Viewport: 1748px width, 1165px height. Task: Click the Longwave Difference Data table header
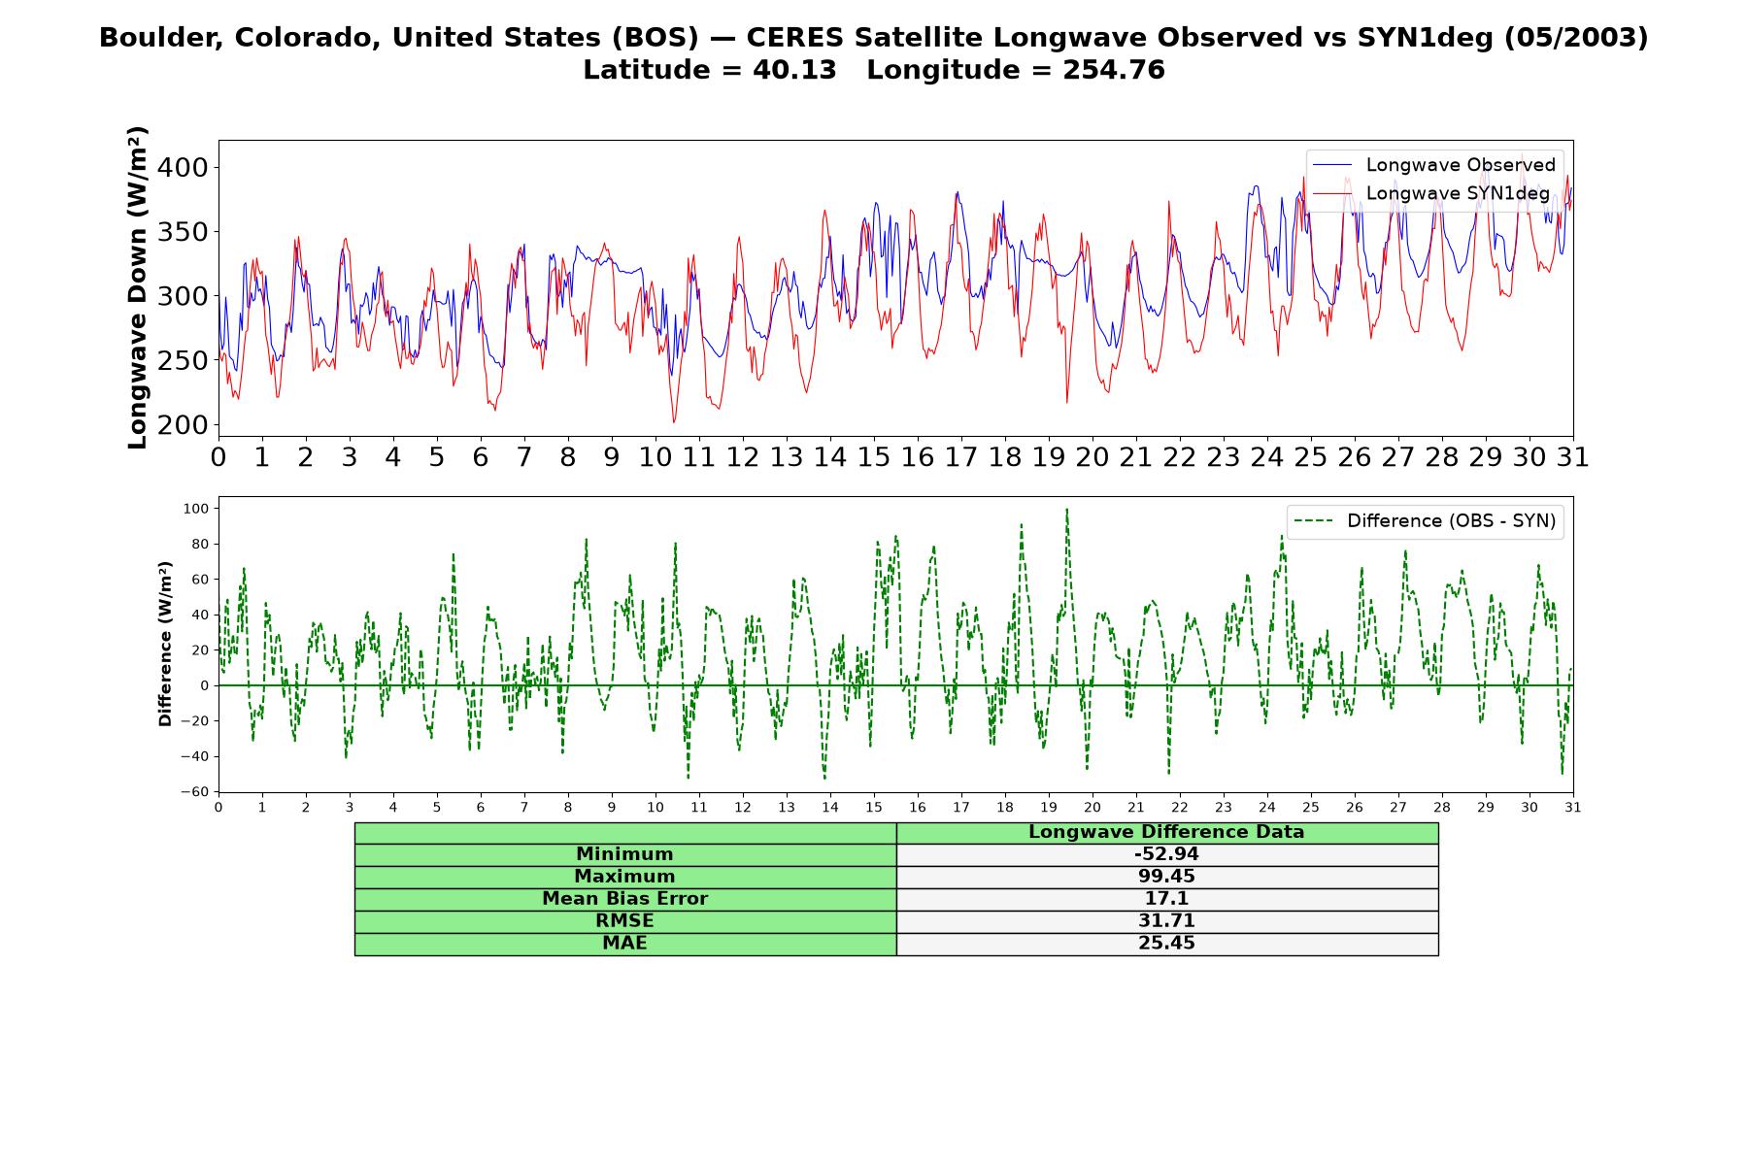1166,832
